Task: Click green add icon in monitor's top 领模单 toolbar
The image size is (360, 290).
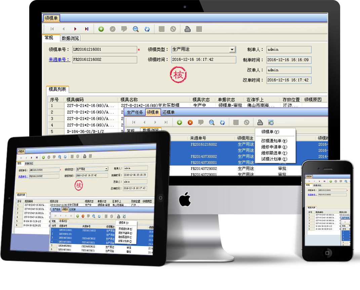Action: (x=101, y=29)
